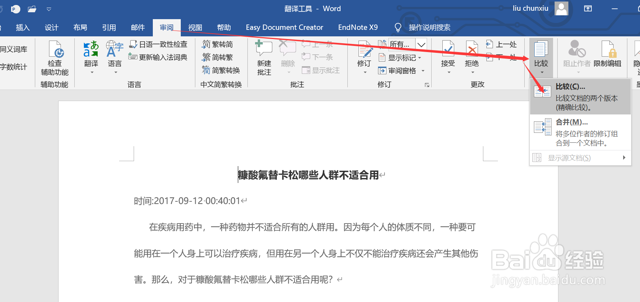Screen dimensions: 640x302
Task: Open the Thesaurus tool
Action: [14, 49]
